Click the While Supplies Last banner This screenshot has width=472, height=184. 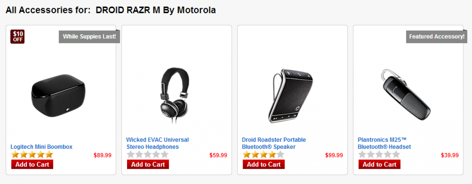[x=89, y=36]
